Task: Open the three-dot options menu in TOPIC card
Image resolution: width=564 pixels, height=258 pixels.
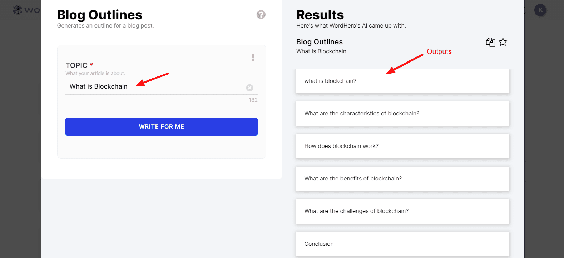Action: (253, 58)
